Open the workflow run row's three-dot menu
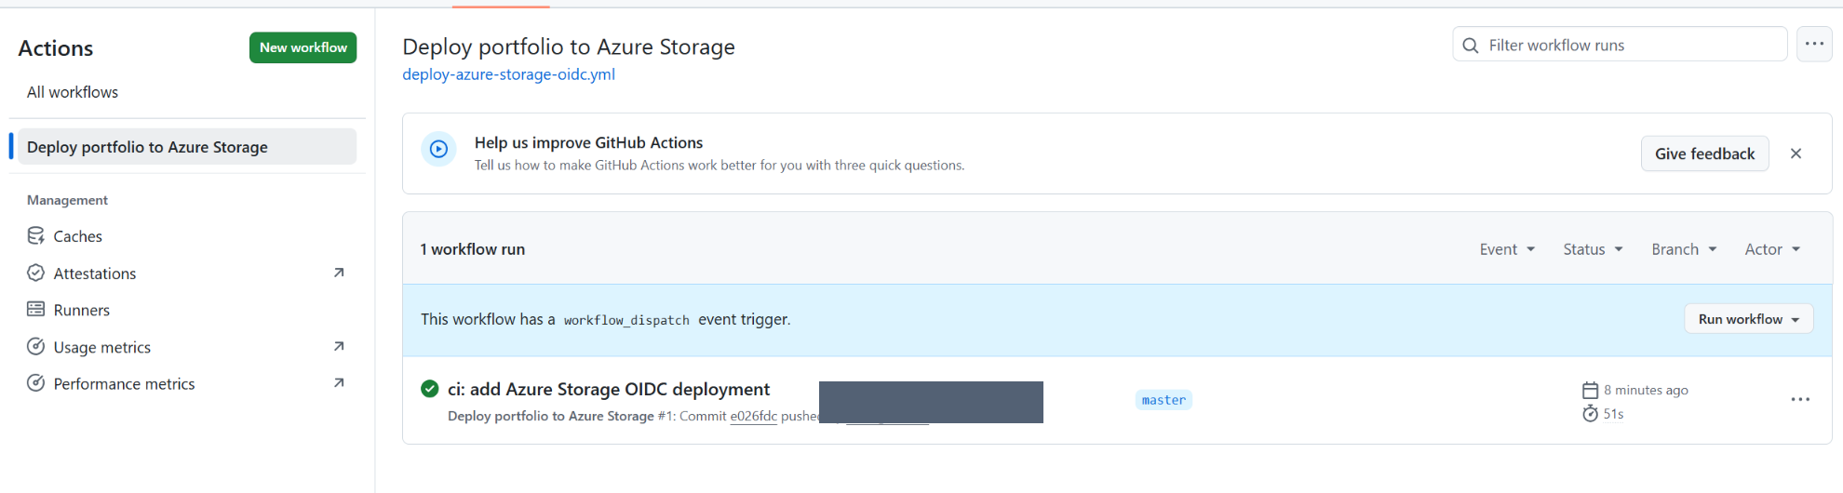 point(1800,400)
